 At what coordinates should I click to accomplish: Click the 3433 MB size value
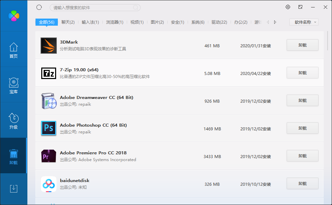coord(212,157)
